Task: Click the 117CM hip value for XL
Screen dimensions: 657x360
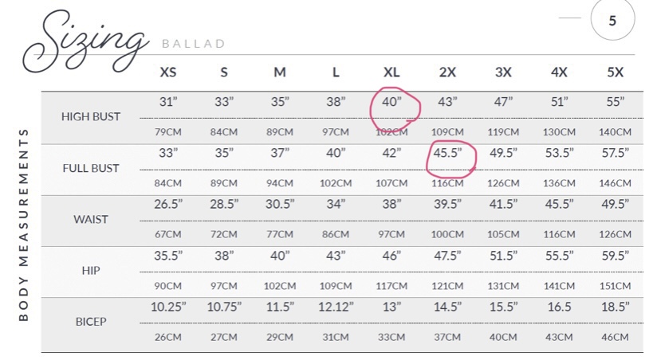Action: pos(391,286)
